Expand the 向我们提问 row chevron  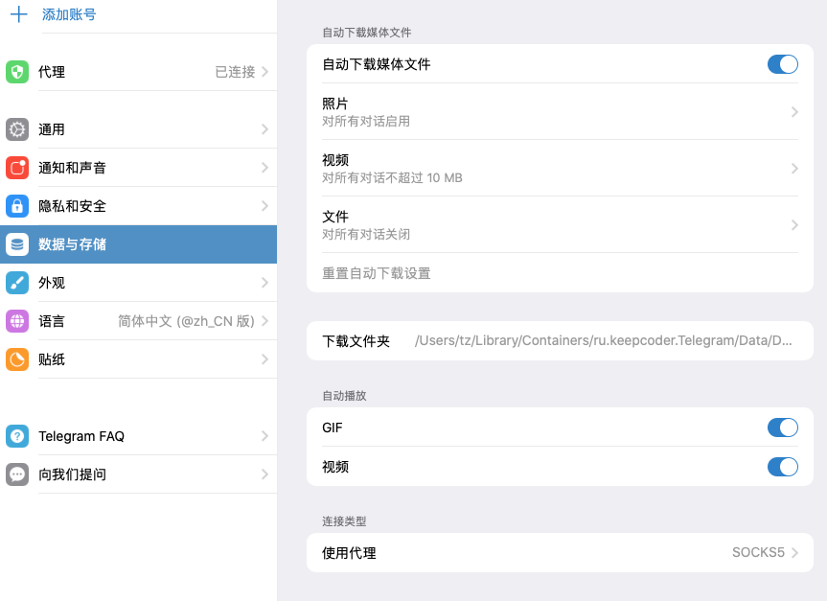[x=264, y=474]
